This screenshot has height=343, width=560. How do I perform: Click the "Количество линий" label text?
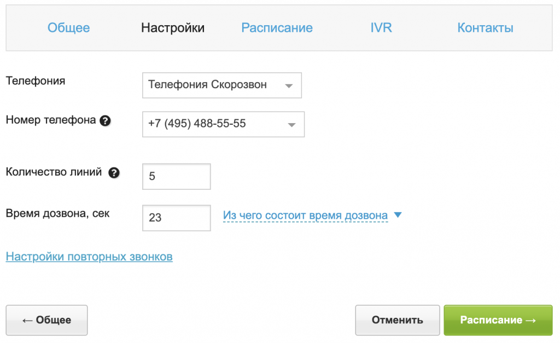click(54, 172)
